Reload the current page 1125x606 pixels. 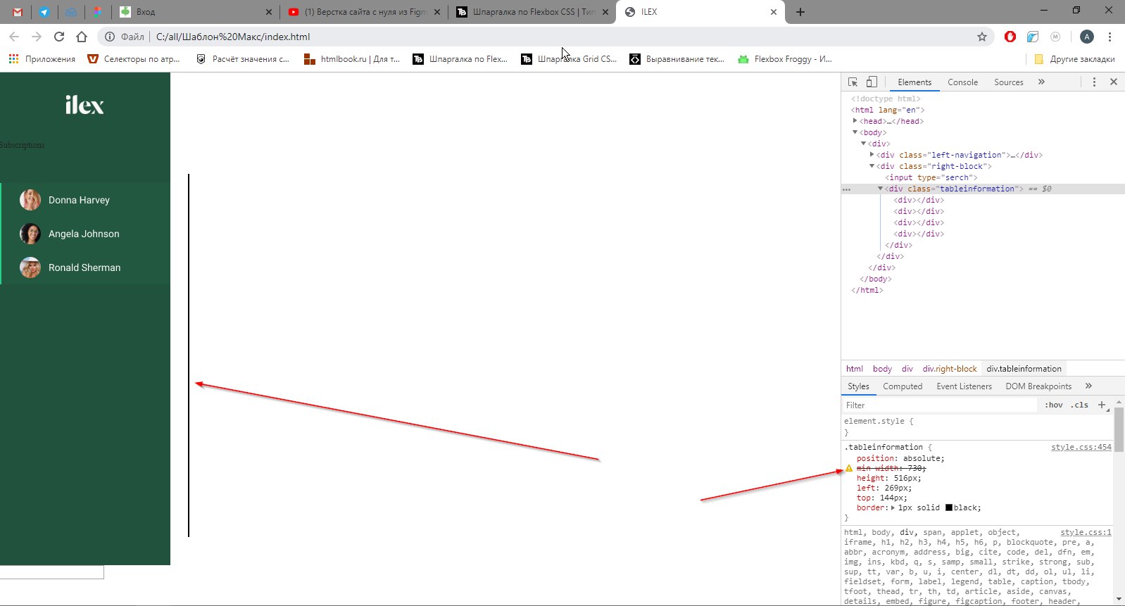point(59,37)
